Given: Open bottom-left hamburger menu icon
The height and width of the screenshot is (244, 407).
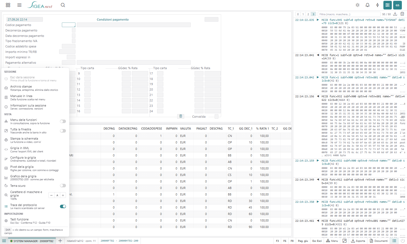Looking at the screenshot, I should point(4,241).
